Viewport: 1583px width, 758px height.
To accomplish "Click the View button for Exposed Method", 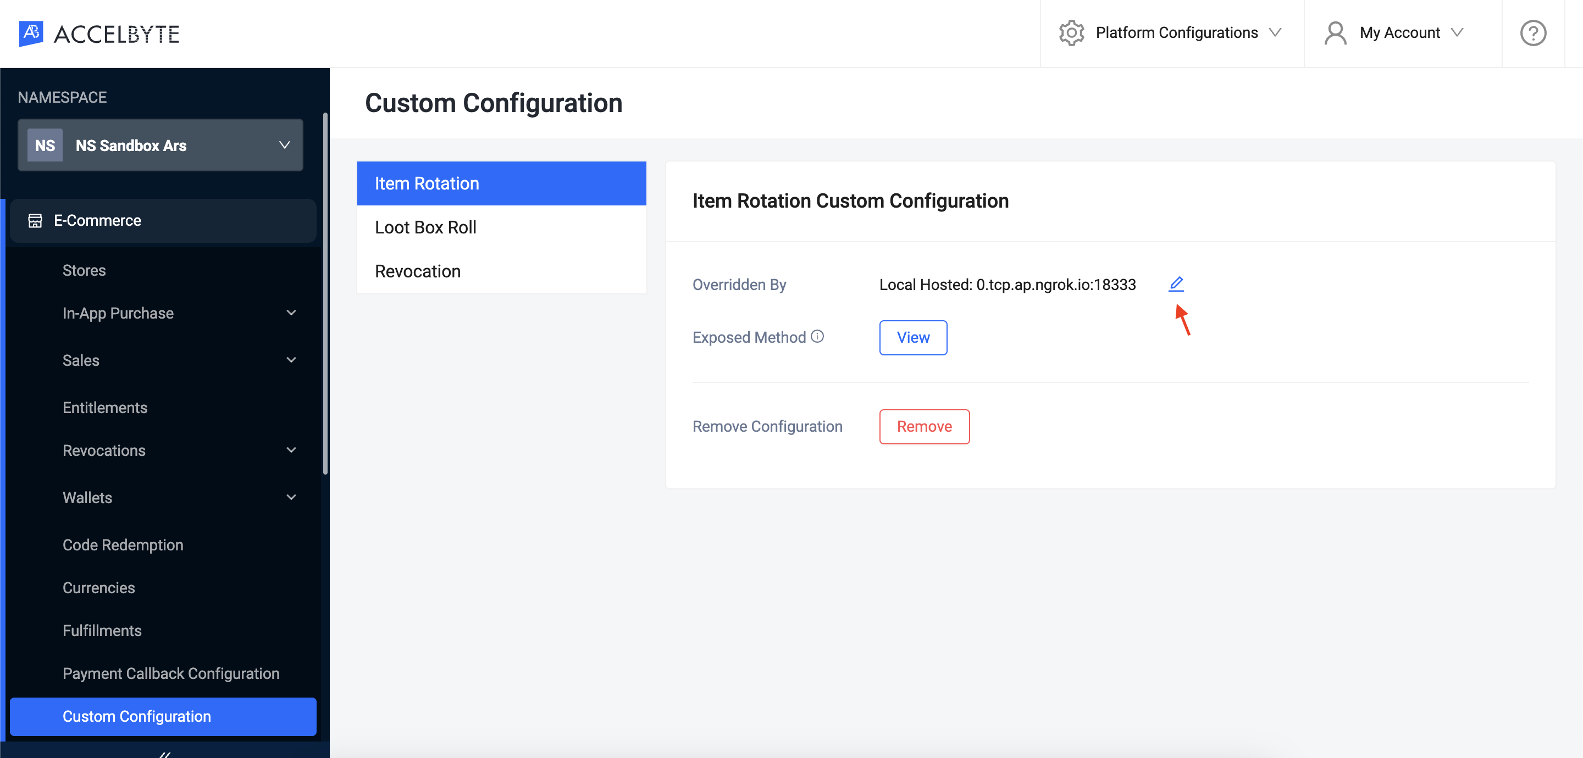I will point(914,337).
